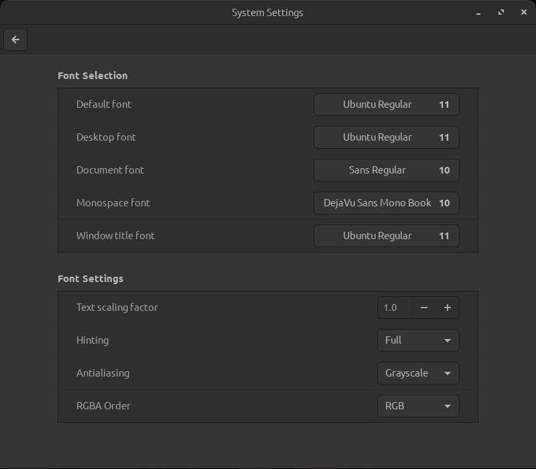Choose the Default font button
This screenshot has height=469, width=536.
(386, 105)
